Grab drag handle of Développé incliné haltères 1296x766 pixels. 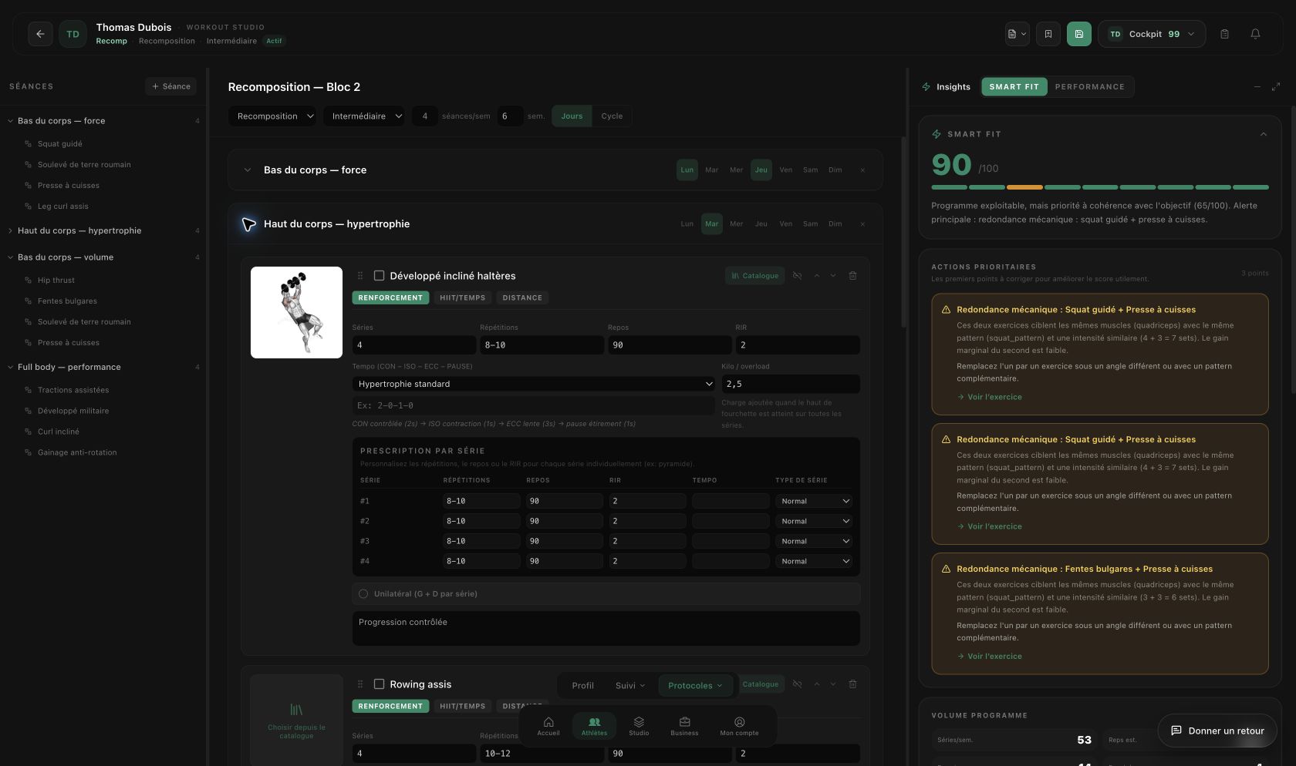click(359, 276)
